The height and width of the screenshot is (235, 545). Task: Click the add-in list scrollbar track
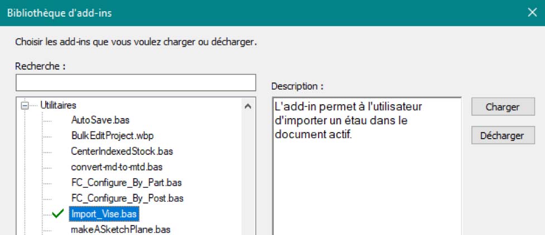248,178
